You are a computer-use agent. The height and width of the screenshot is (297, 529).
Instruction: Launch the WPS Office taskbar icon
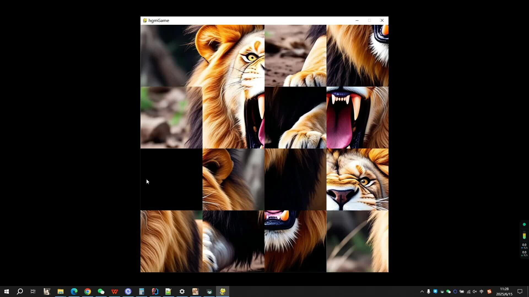[115, 291]
